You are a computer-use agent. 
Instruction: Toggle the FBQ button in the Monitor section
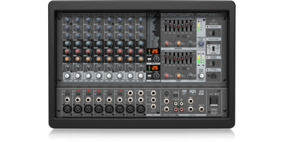tap(184, 36)
